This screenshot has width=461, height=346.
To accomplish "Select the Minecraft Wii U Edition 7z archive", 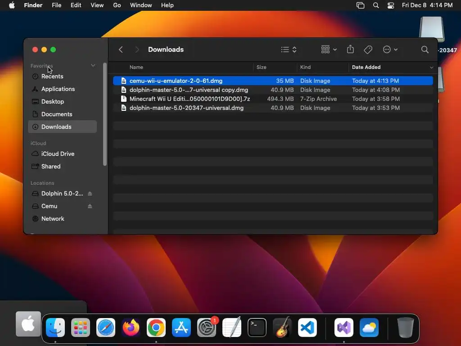I will [273, 99].
